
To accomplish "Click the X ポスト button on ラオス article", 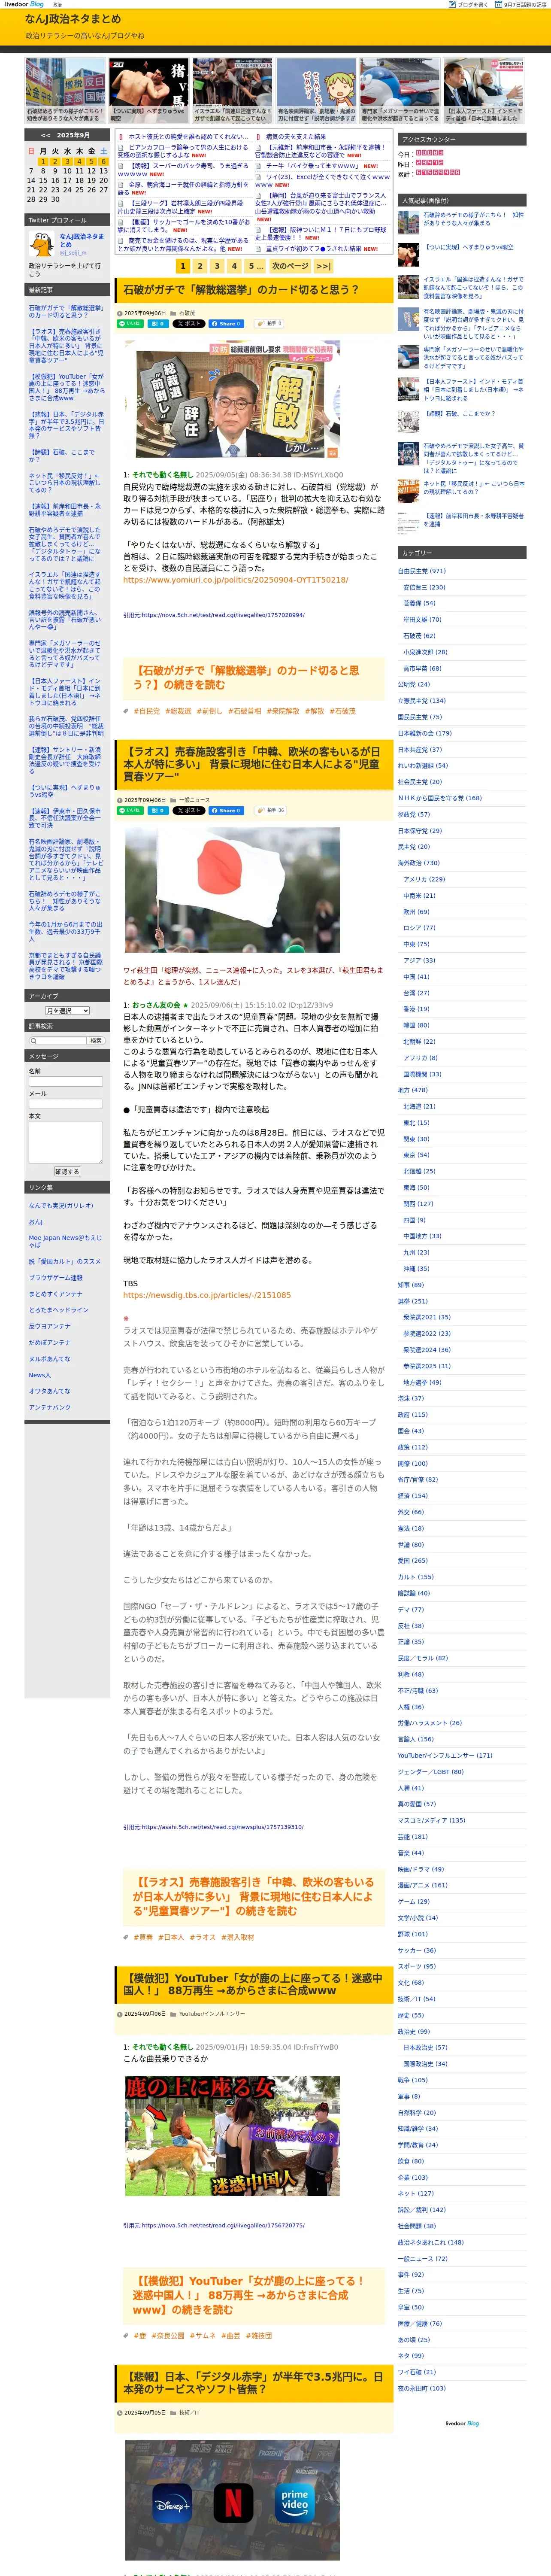I will pyautogui.click(x=188, y=810).
